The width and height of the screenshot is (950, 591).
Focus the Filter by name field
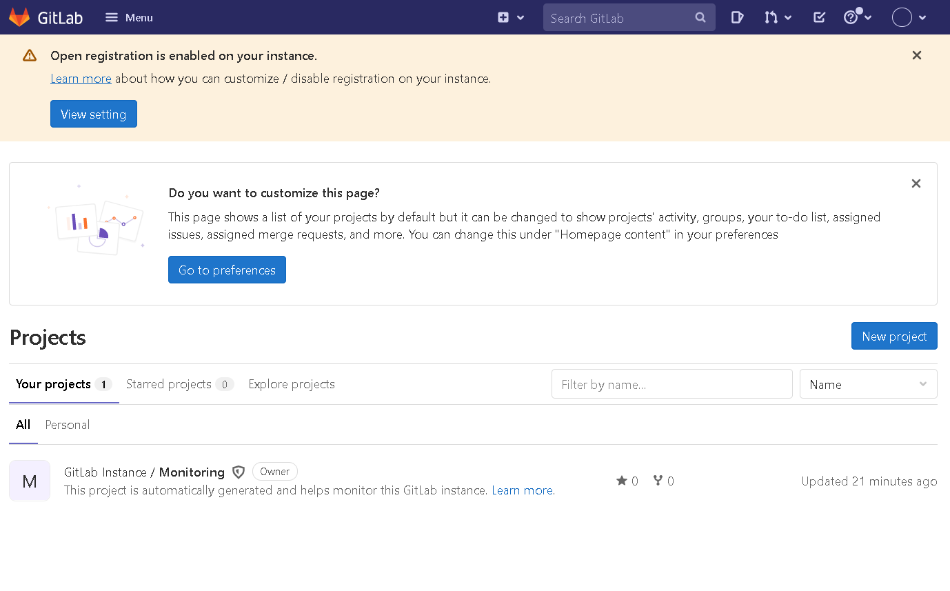[672, 384]
